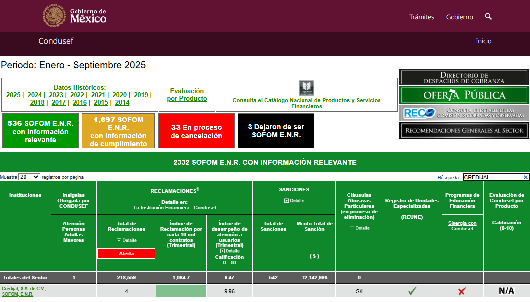The width and height of the screenshot is (530, 302).
Task: Expand Detalle under Sanciones header
Action: tap(294, 201)
